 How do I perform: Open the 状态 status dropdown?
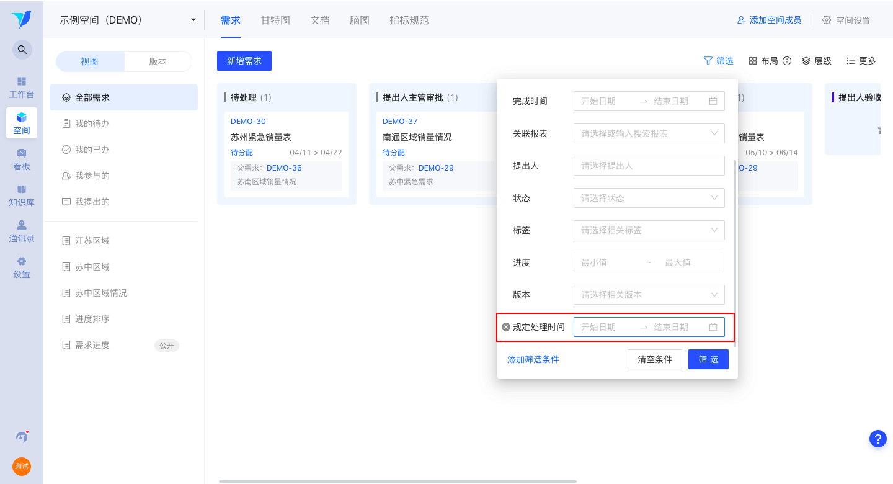pyautogui.click(x=649, y=198)
